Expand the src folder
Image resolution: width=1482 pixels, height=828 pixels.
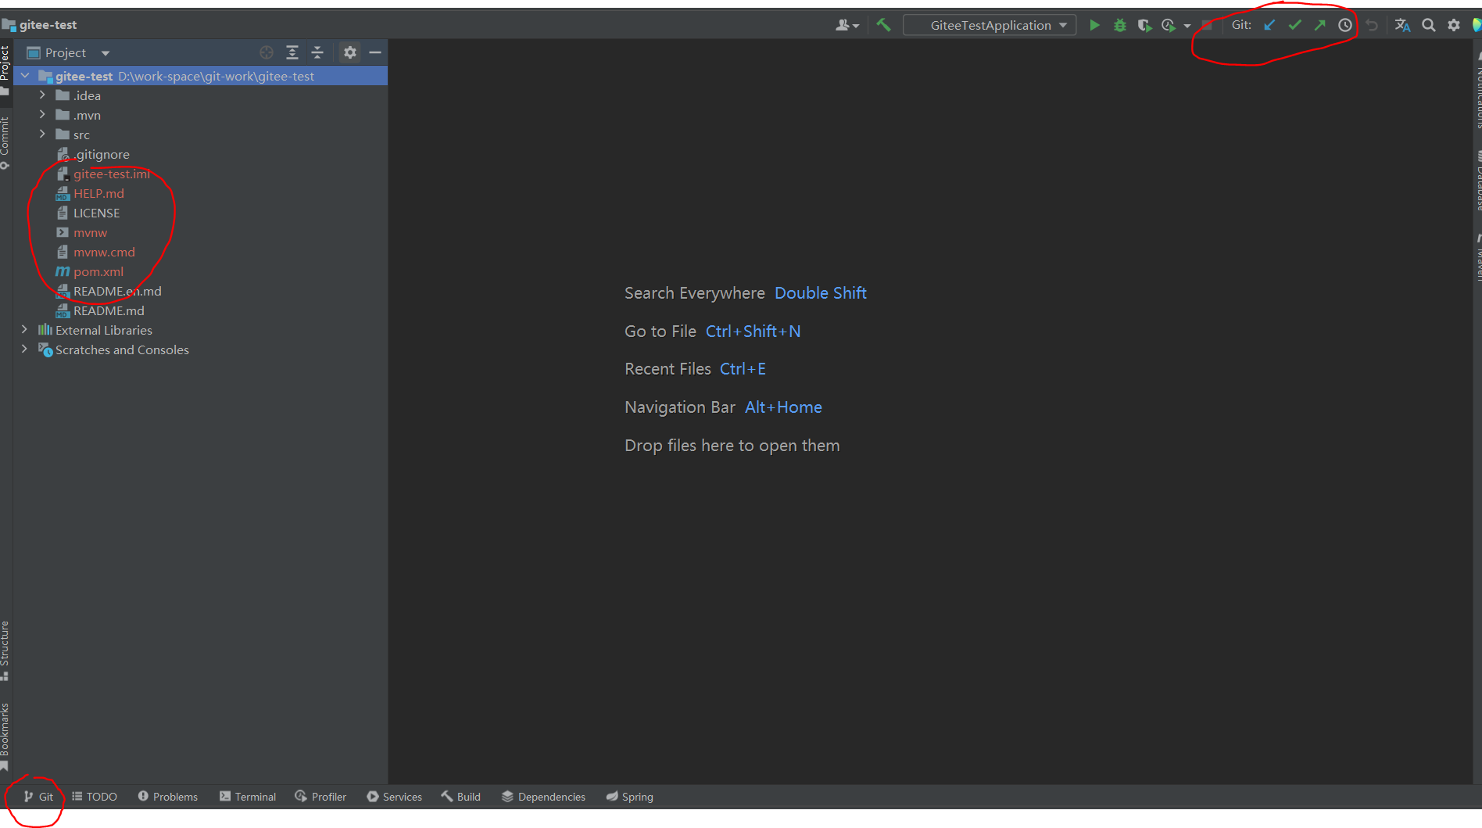coord(43,134)
